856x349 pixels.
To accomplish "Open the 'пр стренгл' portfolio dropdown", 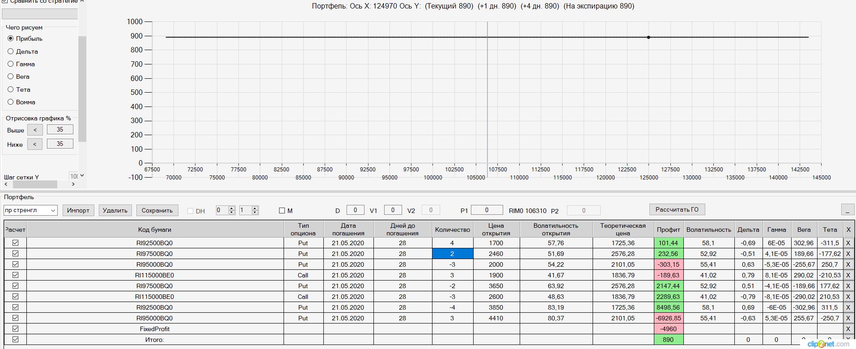I will click(x=30, y=210).
